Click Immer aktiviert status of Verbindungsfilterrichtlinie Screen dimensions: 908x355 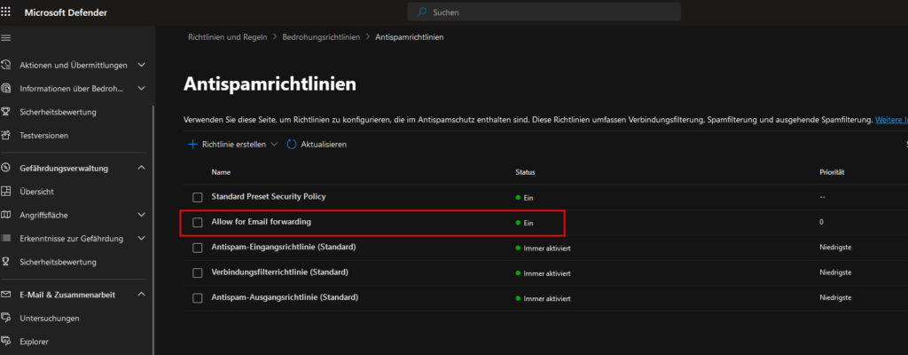[x=544, y=273]
